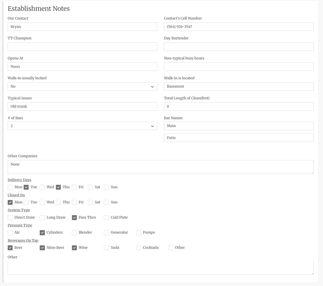Click the TT Champion text field

click(82, 47)
